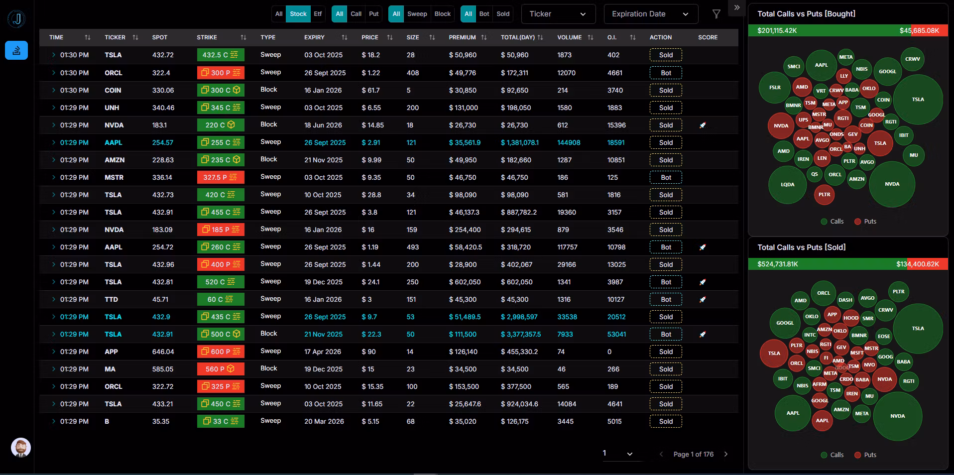Click Sold button on COIN row
The height and width of the screenshot is (475, 954).
tap(666, 90)
